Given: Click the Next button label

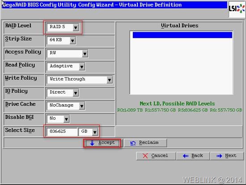Looking at the screenshot, I should [x=231, y=156].
